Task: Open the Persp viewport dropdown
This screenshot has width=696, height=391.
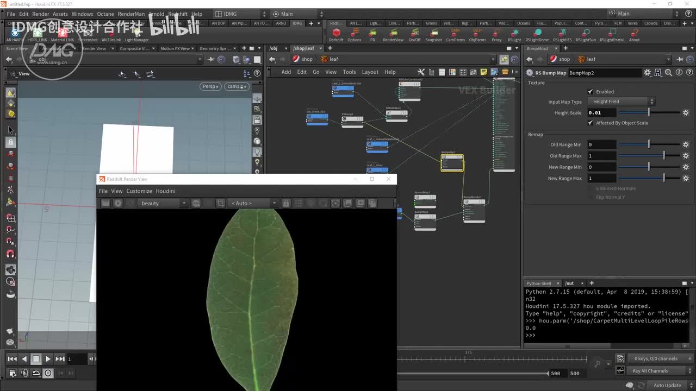Action: click(210, 86)
